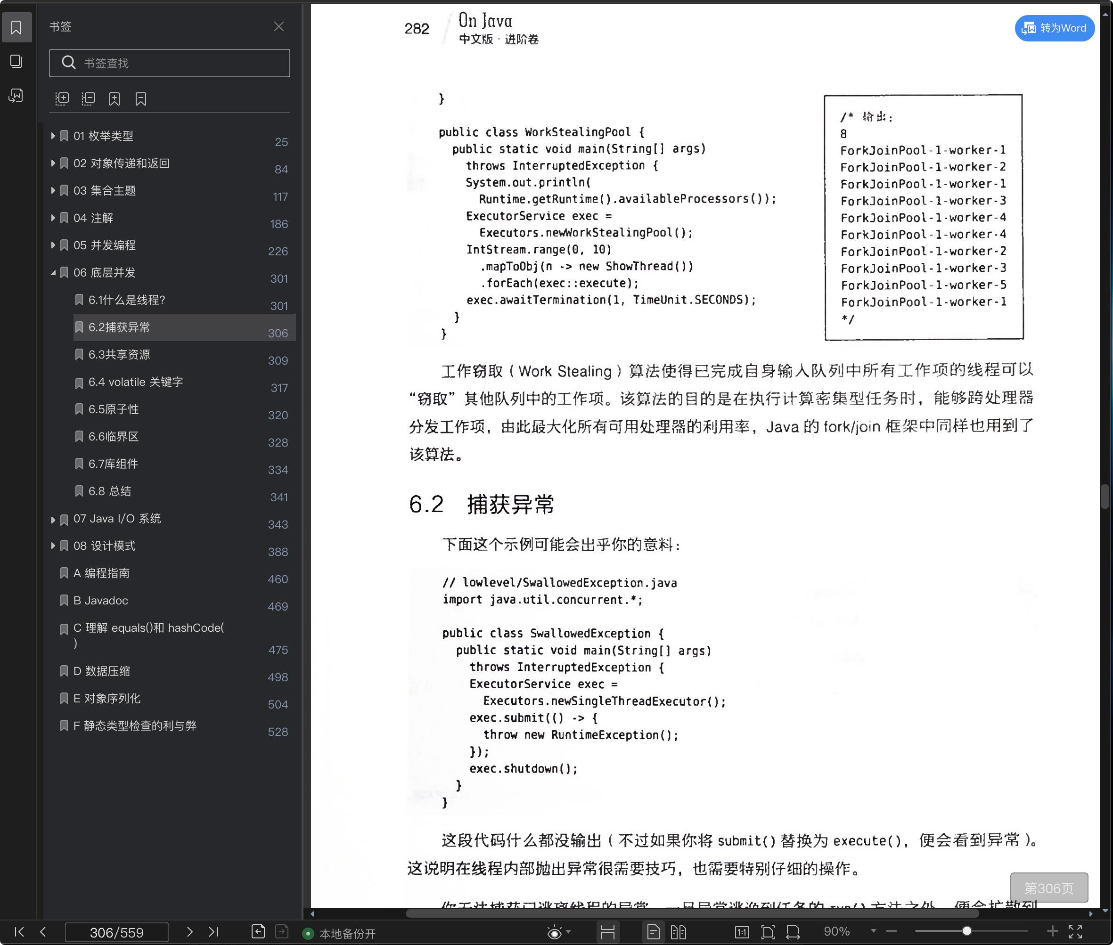This screenshot has height=945, width=1113.
Task: Click horizontal scrollbar left arrow
Action: tap(312, 914)
